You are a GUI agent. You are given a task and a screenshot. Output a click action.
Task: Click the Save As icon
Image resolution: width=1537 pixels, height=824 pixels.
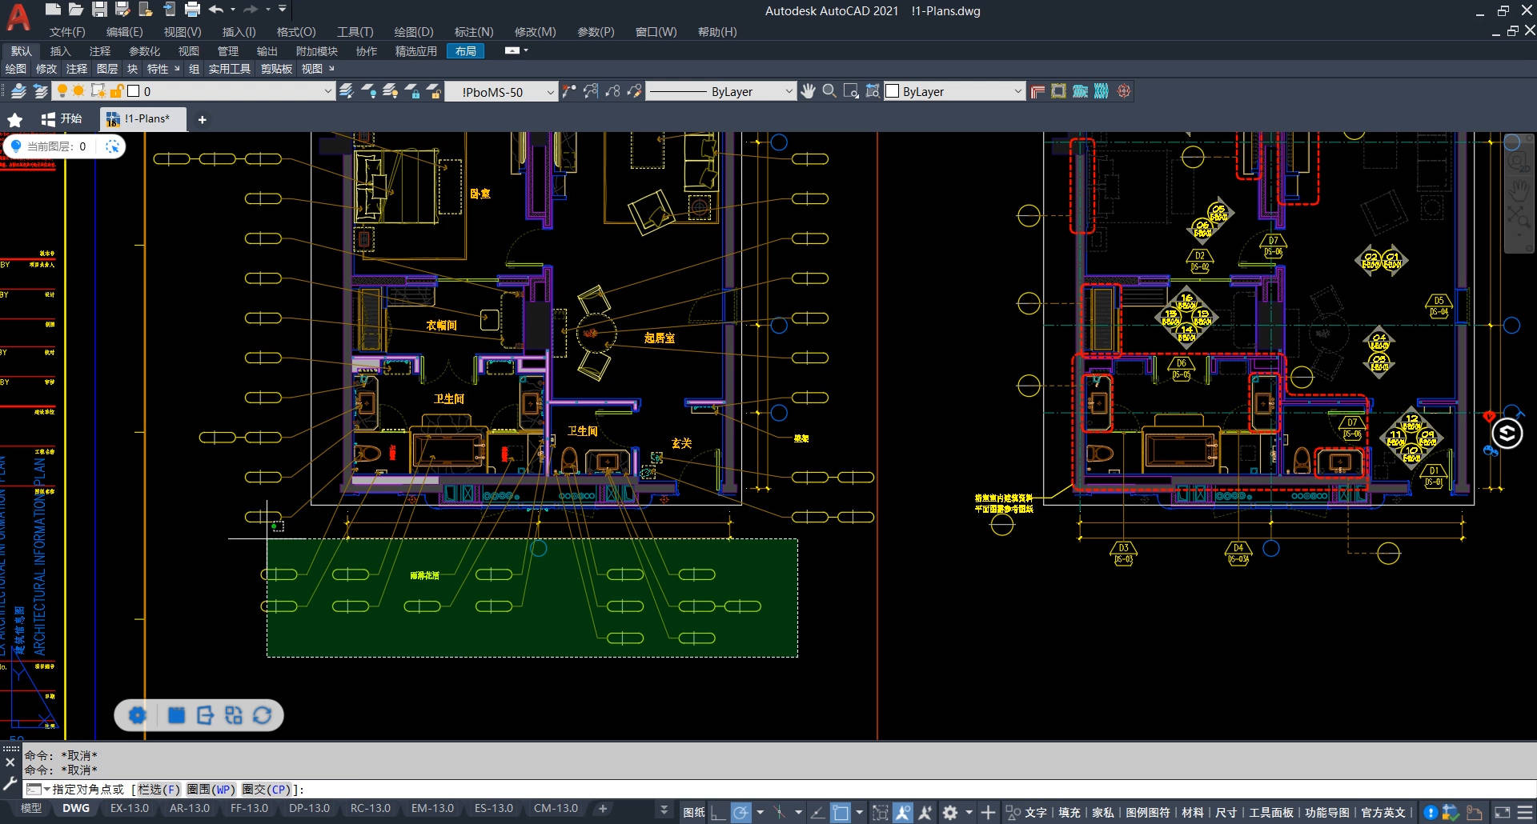coord(122,10)
